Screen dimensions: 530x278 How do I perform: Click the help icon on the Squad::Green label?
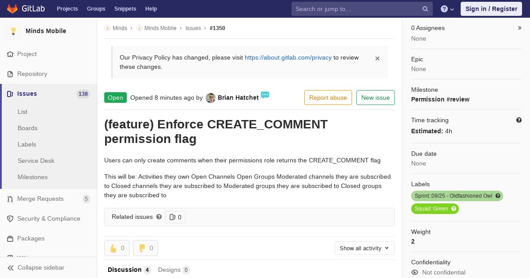454,209
